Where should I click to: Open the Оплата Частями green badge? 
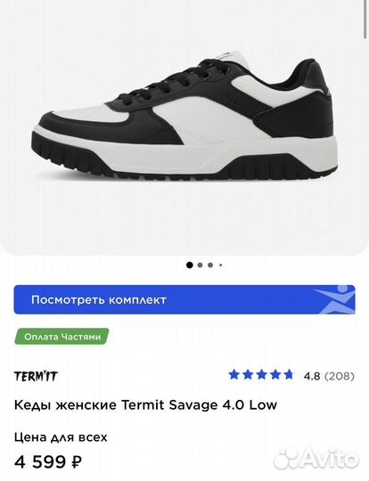click(x=61, y=337)
